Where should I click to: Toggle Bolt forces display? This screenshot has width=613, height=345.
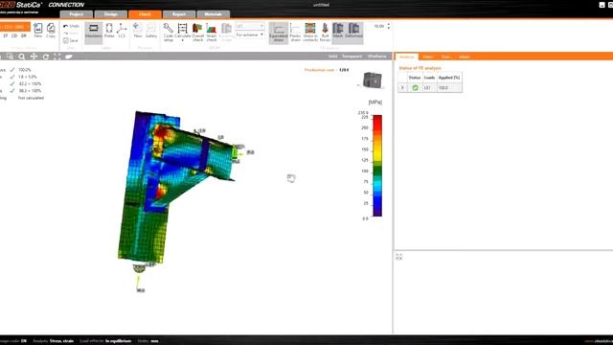(x=325, y=32)
